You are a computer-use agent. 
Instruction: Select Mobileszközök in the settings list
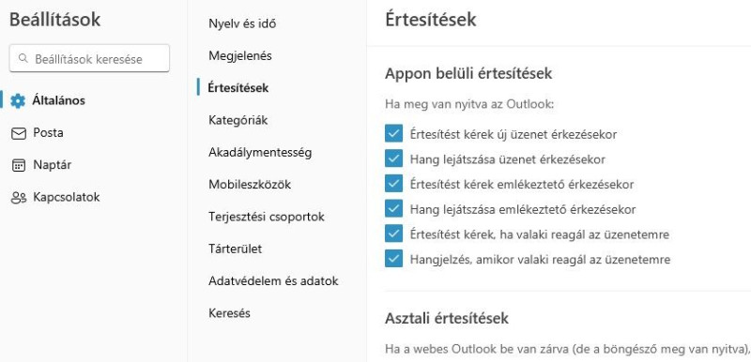tap(250, 185)
